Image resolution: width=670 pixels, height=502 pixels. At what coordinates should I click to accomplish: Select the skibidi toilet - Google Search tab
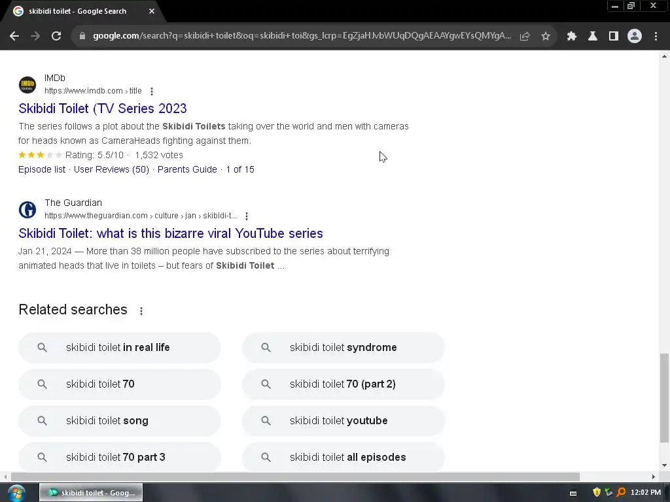(84, 11)
